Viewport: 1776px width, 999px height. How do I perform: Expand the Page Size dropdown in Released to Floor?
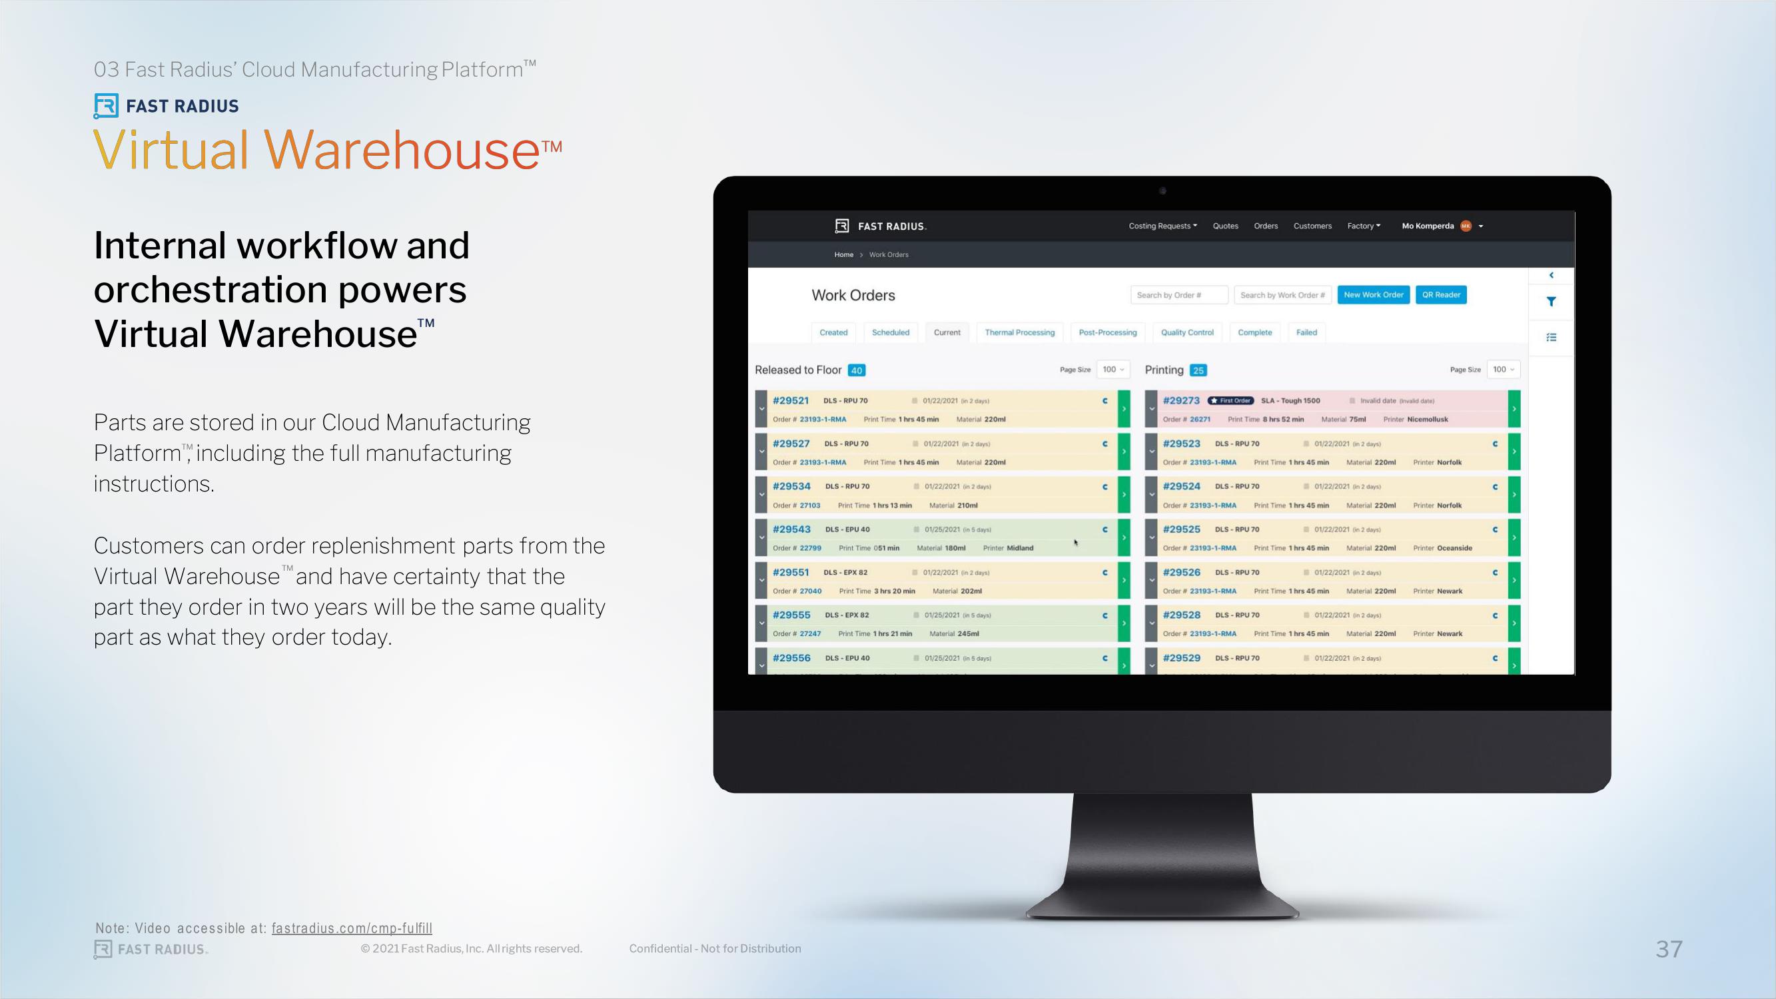point(1112,371)
